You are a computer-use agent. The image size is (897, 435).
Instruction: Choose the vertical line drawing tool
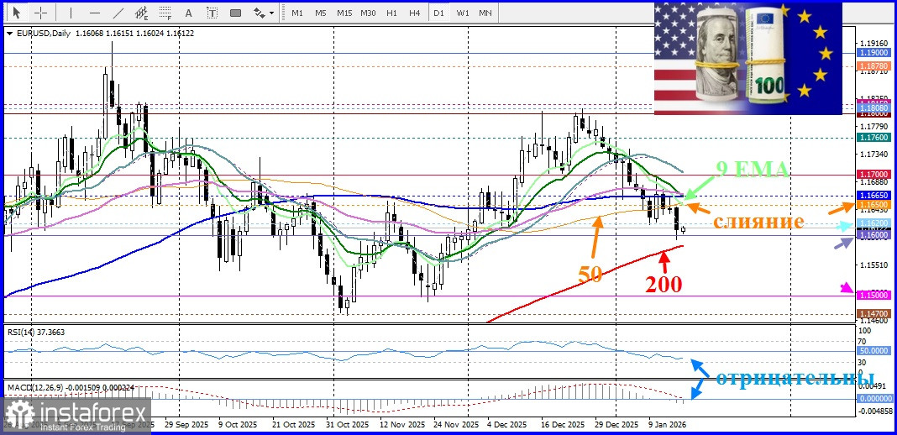click(x=71, y=12)
